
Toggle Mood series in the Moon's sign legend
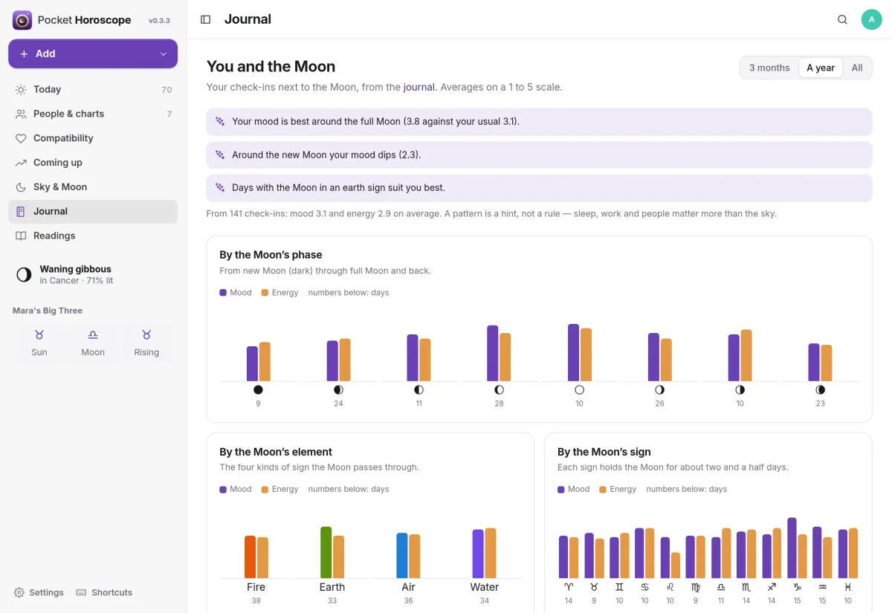574,489
